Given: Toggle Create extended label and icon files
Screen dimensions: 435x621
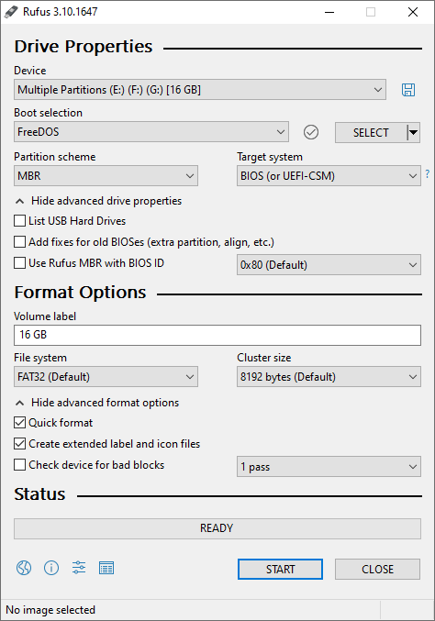Looking at the screenshot, I should point(20,444).
